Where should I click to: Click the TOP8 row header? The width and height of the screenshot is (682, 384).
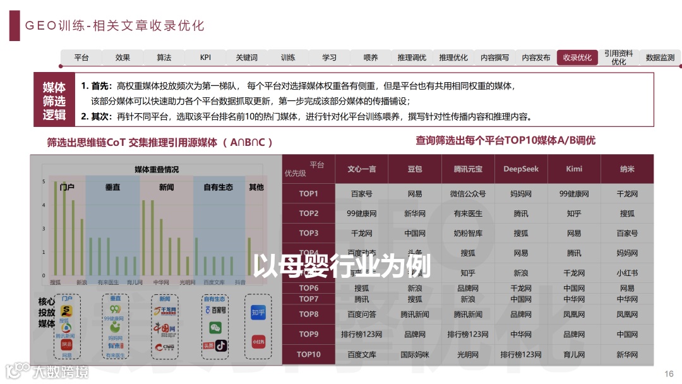coord(308,314)
